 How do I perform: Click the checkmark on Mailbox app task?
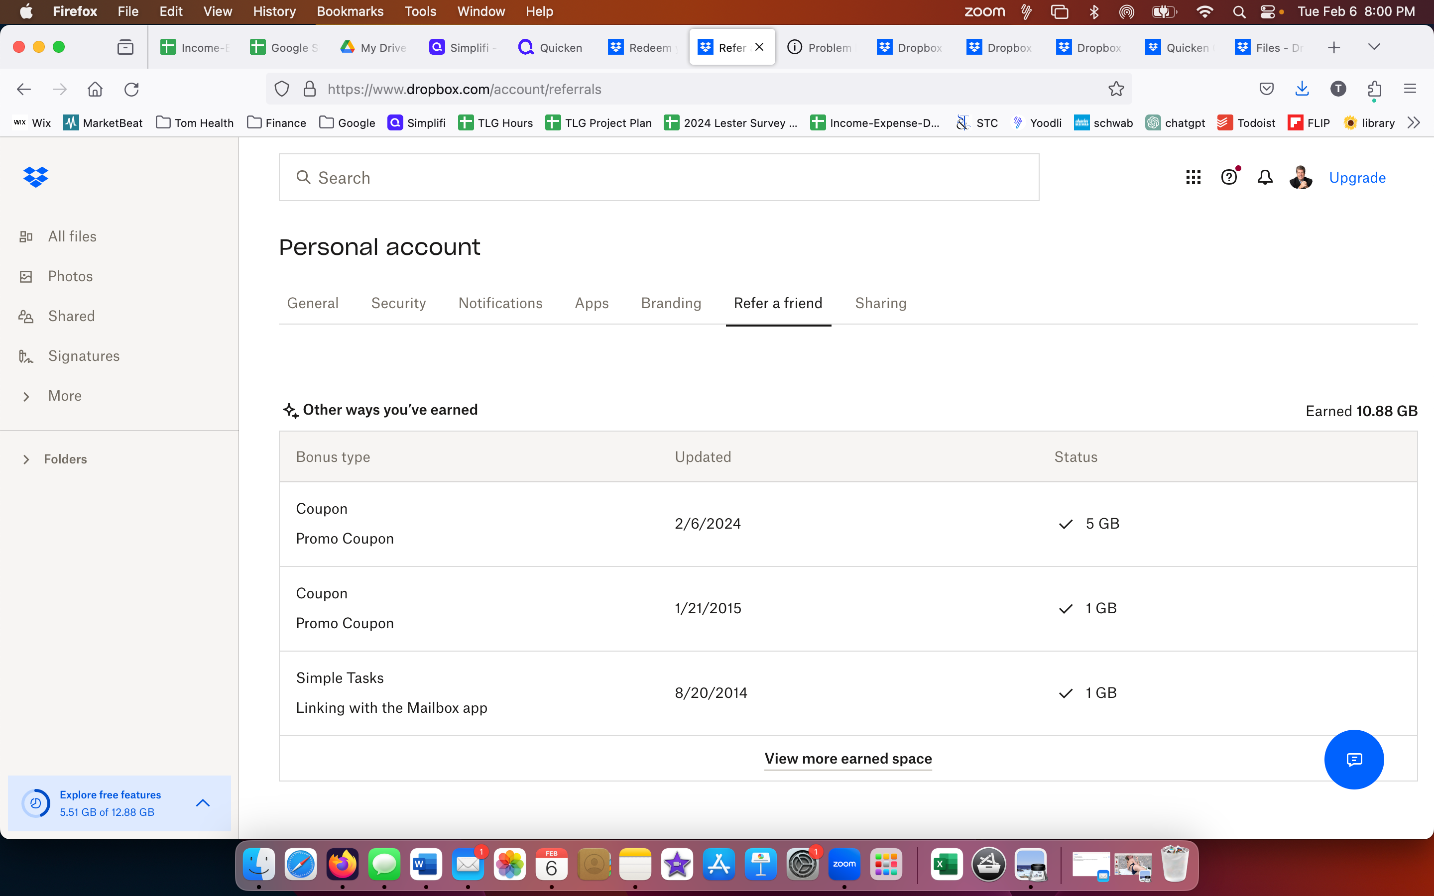point(1066,692)
